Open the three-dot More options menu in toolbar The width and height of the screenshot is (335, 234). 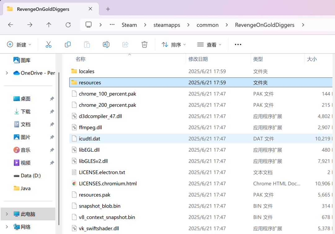(238, 44)
